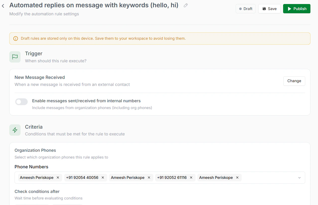The width and height of the screenshot is (318, 205).
Task: Click the back arrow to exit rule editor
Action: pyautogui.click(x=3, y=6)
